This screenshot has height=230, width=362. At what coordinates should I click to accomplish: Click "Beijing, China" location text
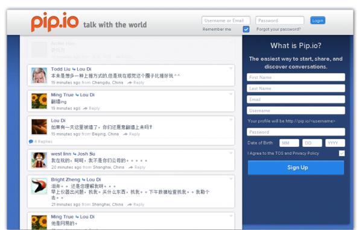105,134
